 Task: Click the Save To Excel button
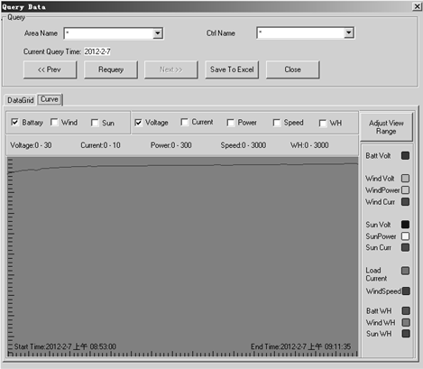pyautogui.click(x=232, y=69)
